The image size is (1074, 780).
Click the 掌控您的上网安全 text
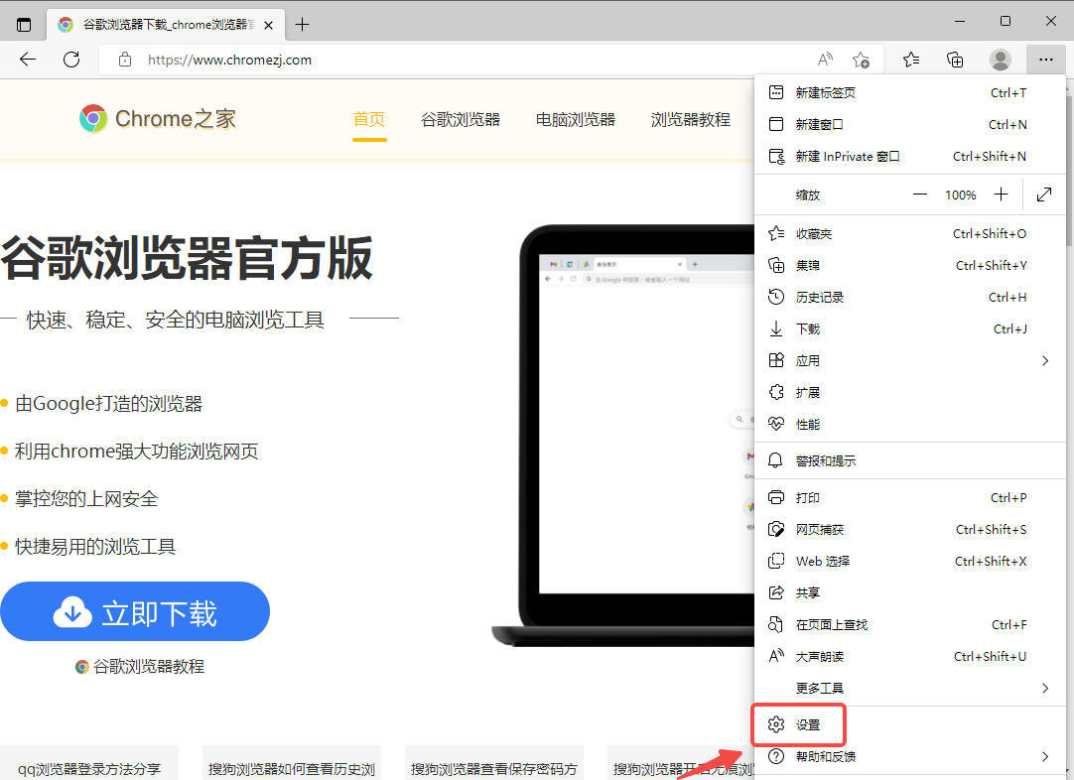86,498
